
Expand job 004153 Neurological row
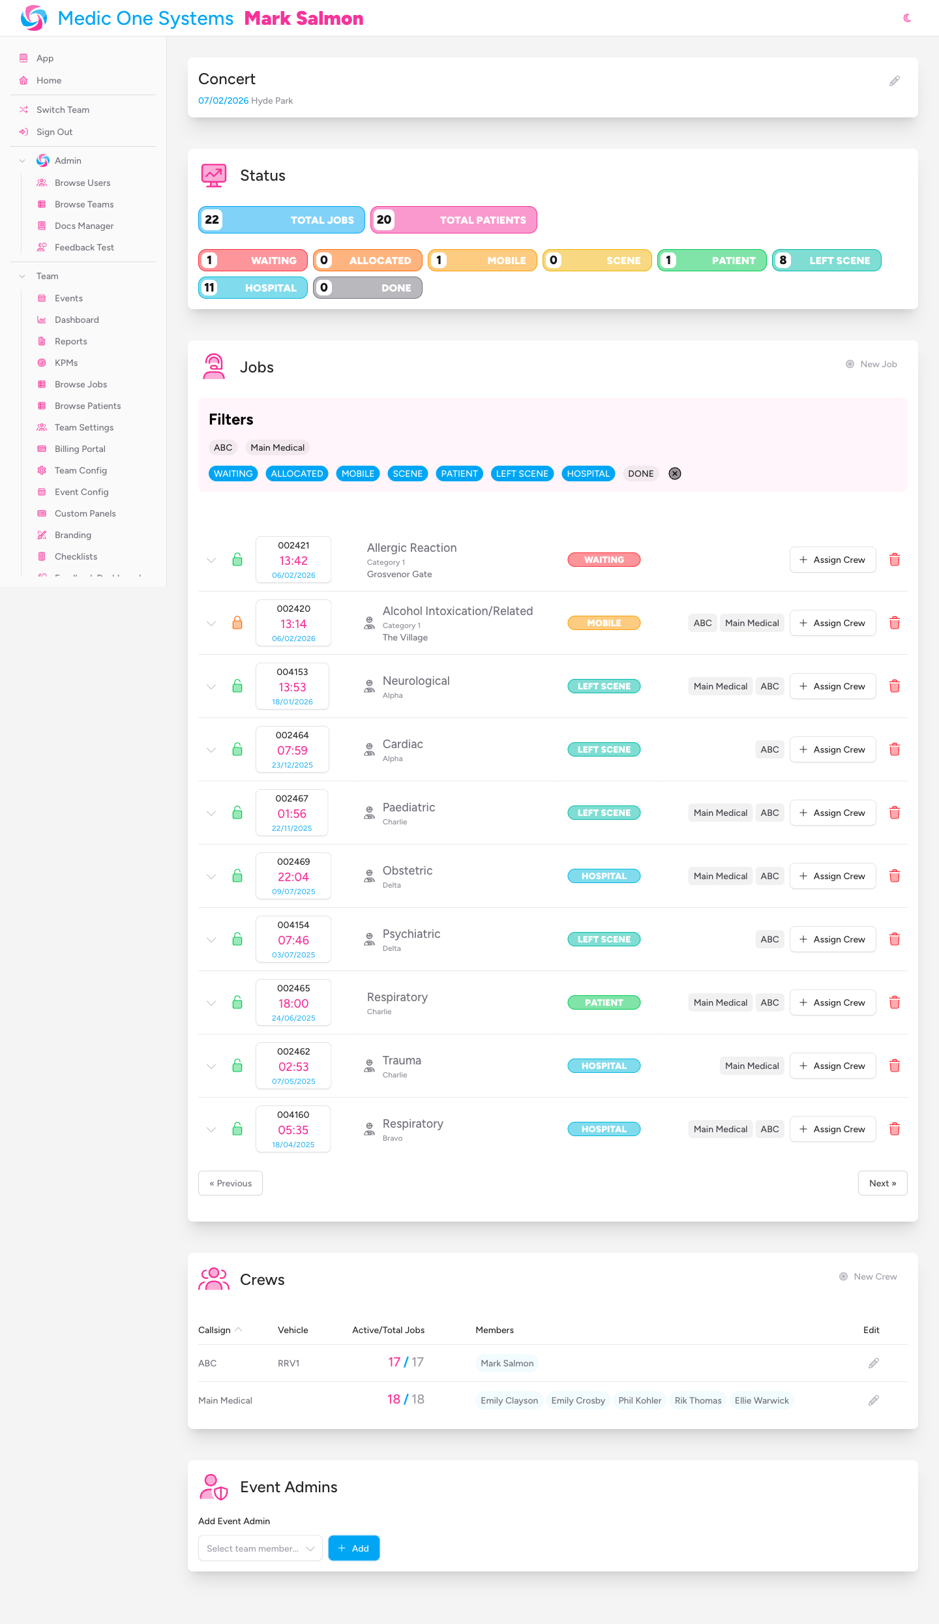coord(211,686)
